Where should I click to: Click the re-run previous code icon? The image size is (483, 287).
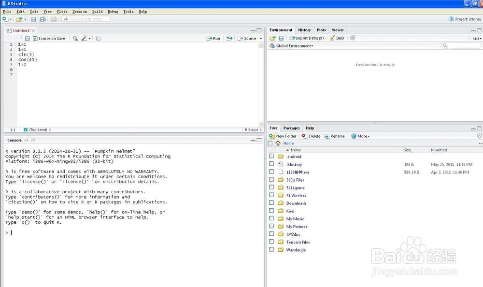(x=229, y=38)
